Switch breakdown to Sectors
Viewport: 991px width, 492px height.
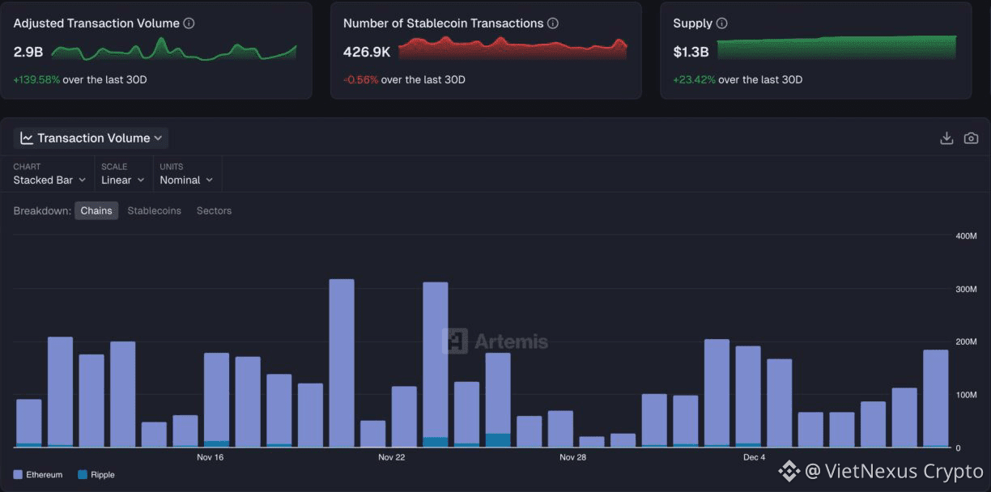click(x=214, y=210)
